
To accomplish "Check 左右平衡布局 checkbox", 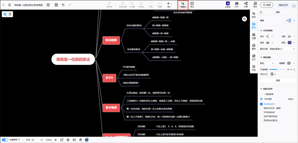I will (x=261, y=116).
